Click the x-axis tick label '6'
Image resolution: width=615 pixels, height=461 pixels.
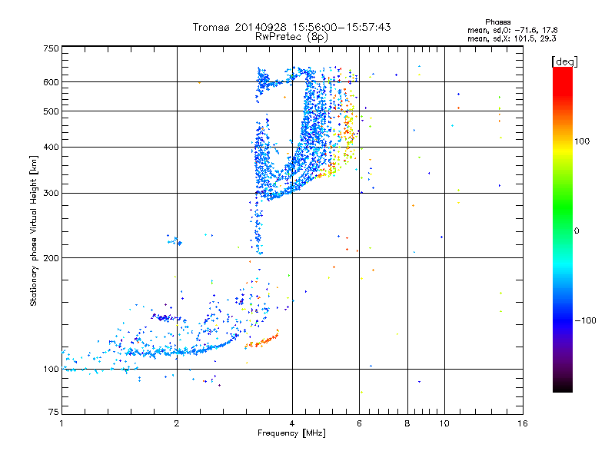tap(359, 423)
